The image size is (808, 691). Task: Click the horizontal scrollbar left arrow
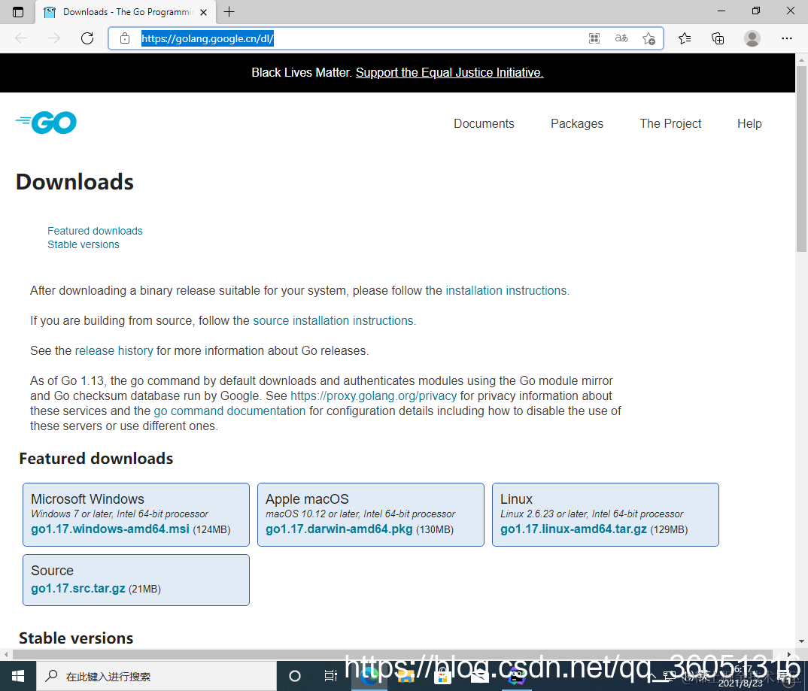coord(6,654)
